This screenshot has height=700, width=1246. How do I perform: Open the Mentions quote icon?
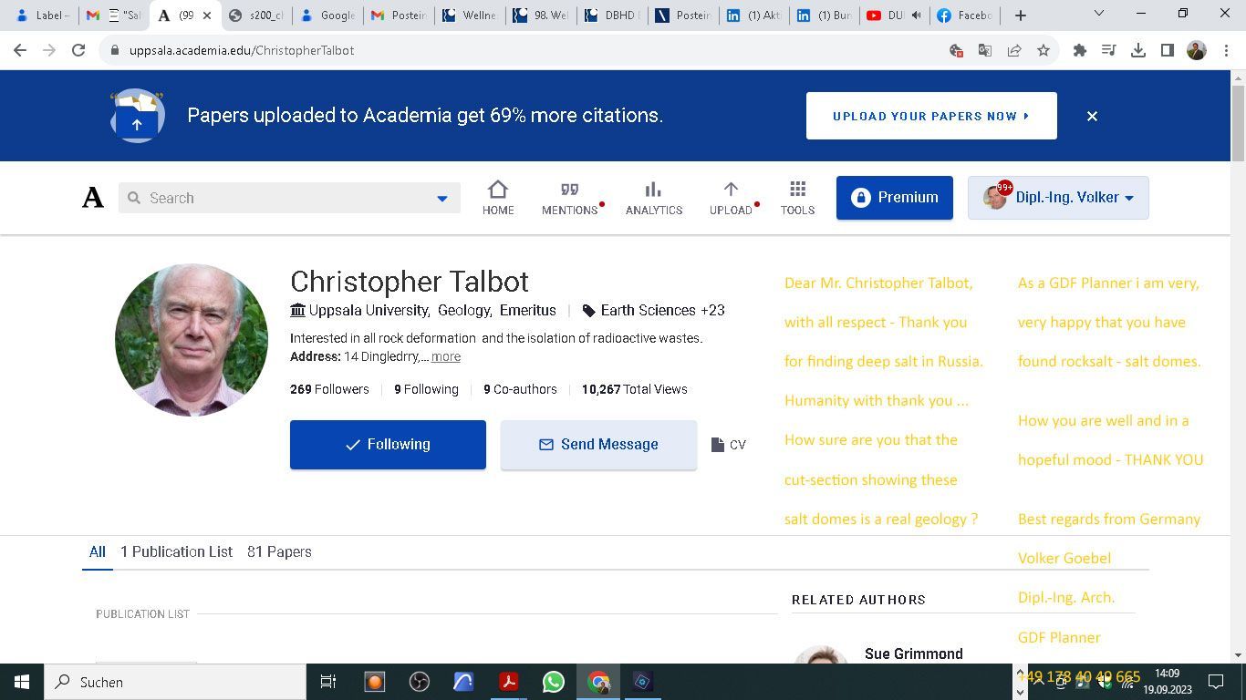coord(569,197)
